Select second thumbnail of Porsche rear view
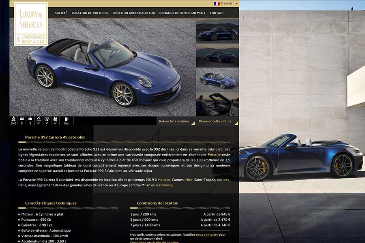 pos(217,56)
